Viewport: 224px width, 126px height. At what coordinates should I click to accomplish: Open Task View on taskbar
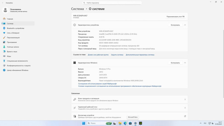click(x=114, y=123)
